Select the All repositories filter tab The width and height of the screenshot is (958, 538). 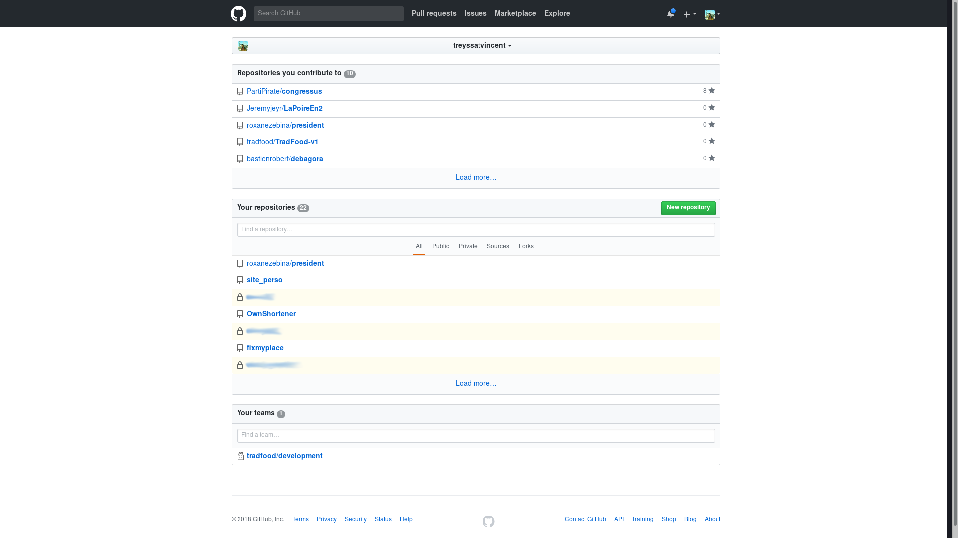(419, 247)
